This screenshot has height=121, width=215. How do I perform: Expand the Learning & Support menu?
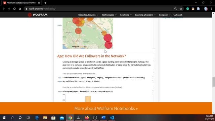coord(145,15)
